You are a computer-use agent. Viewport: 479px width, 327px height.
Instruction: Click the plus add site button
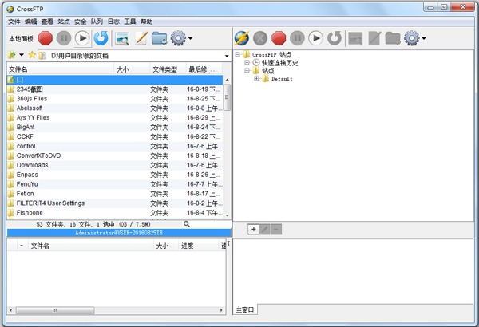(253, 229)
